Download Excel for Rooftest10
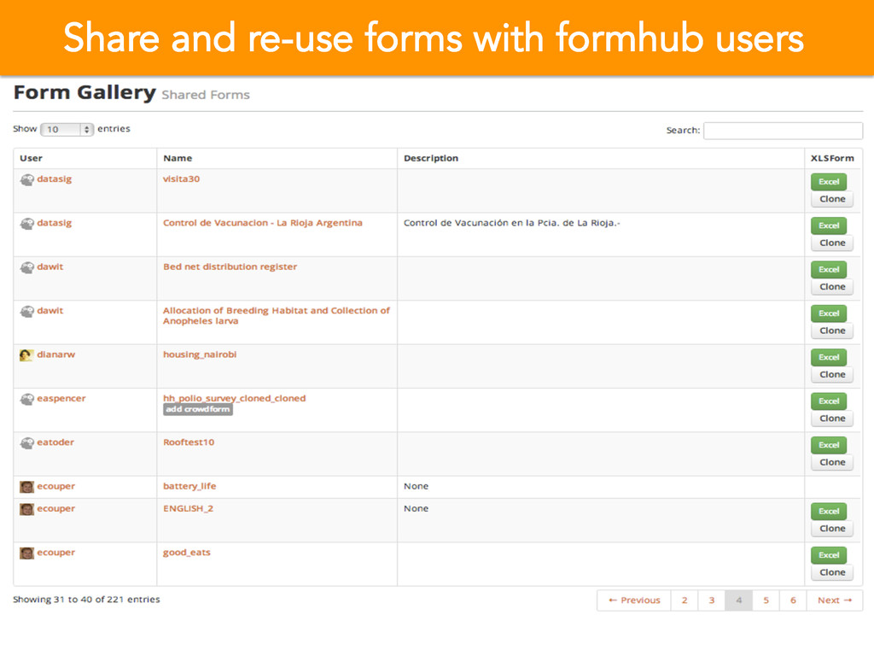The height and width of the screenshot is (656, 874). coord(828,445)
